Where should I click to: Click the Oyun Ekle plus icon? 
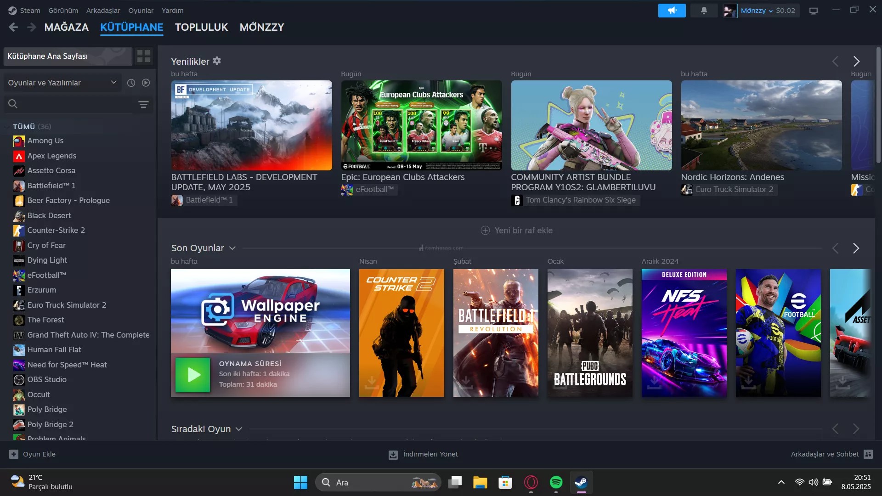[14, 454]
